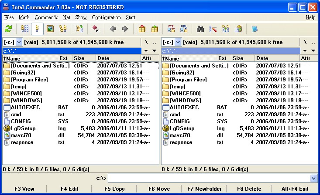Click the red asterisk invert selection icon
320x195 pixels.
96,29
